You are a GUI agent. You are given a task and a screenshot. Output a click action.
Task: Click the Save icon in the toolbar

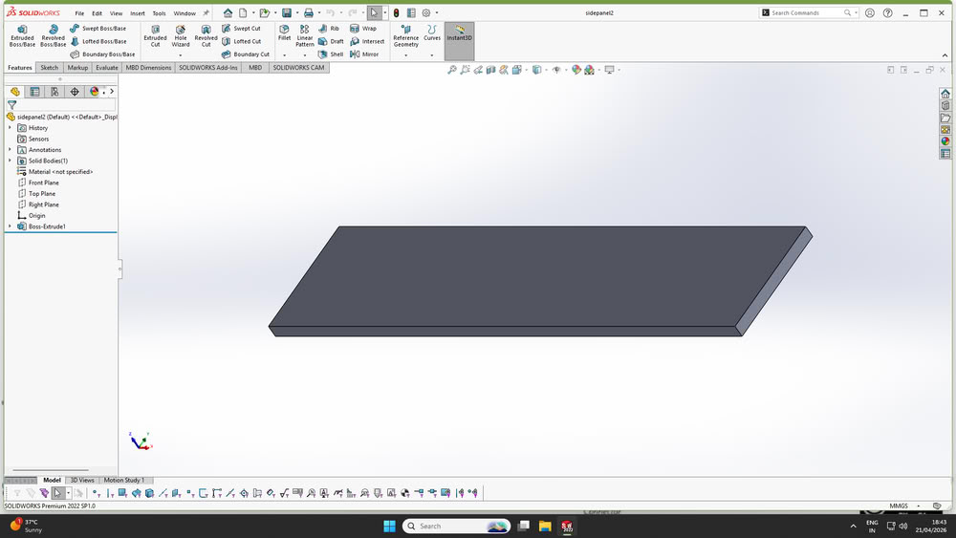[287, 12]
